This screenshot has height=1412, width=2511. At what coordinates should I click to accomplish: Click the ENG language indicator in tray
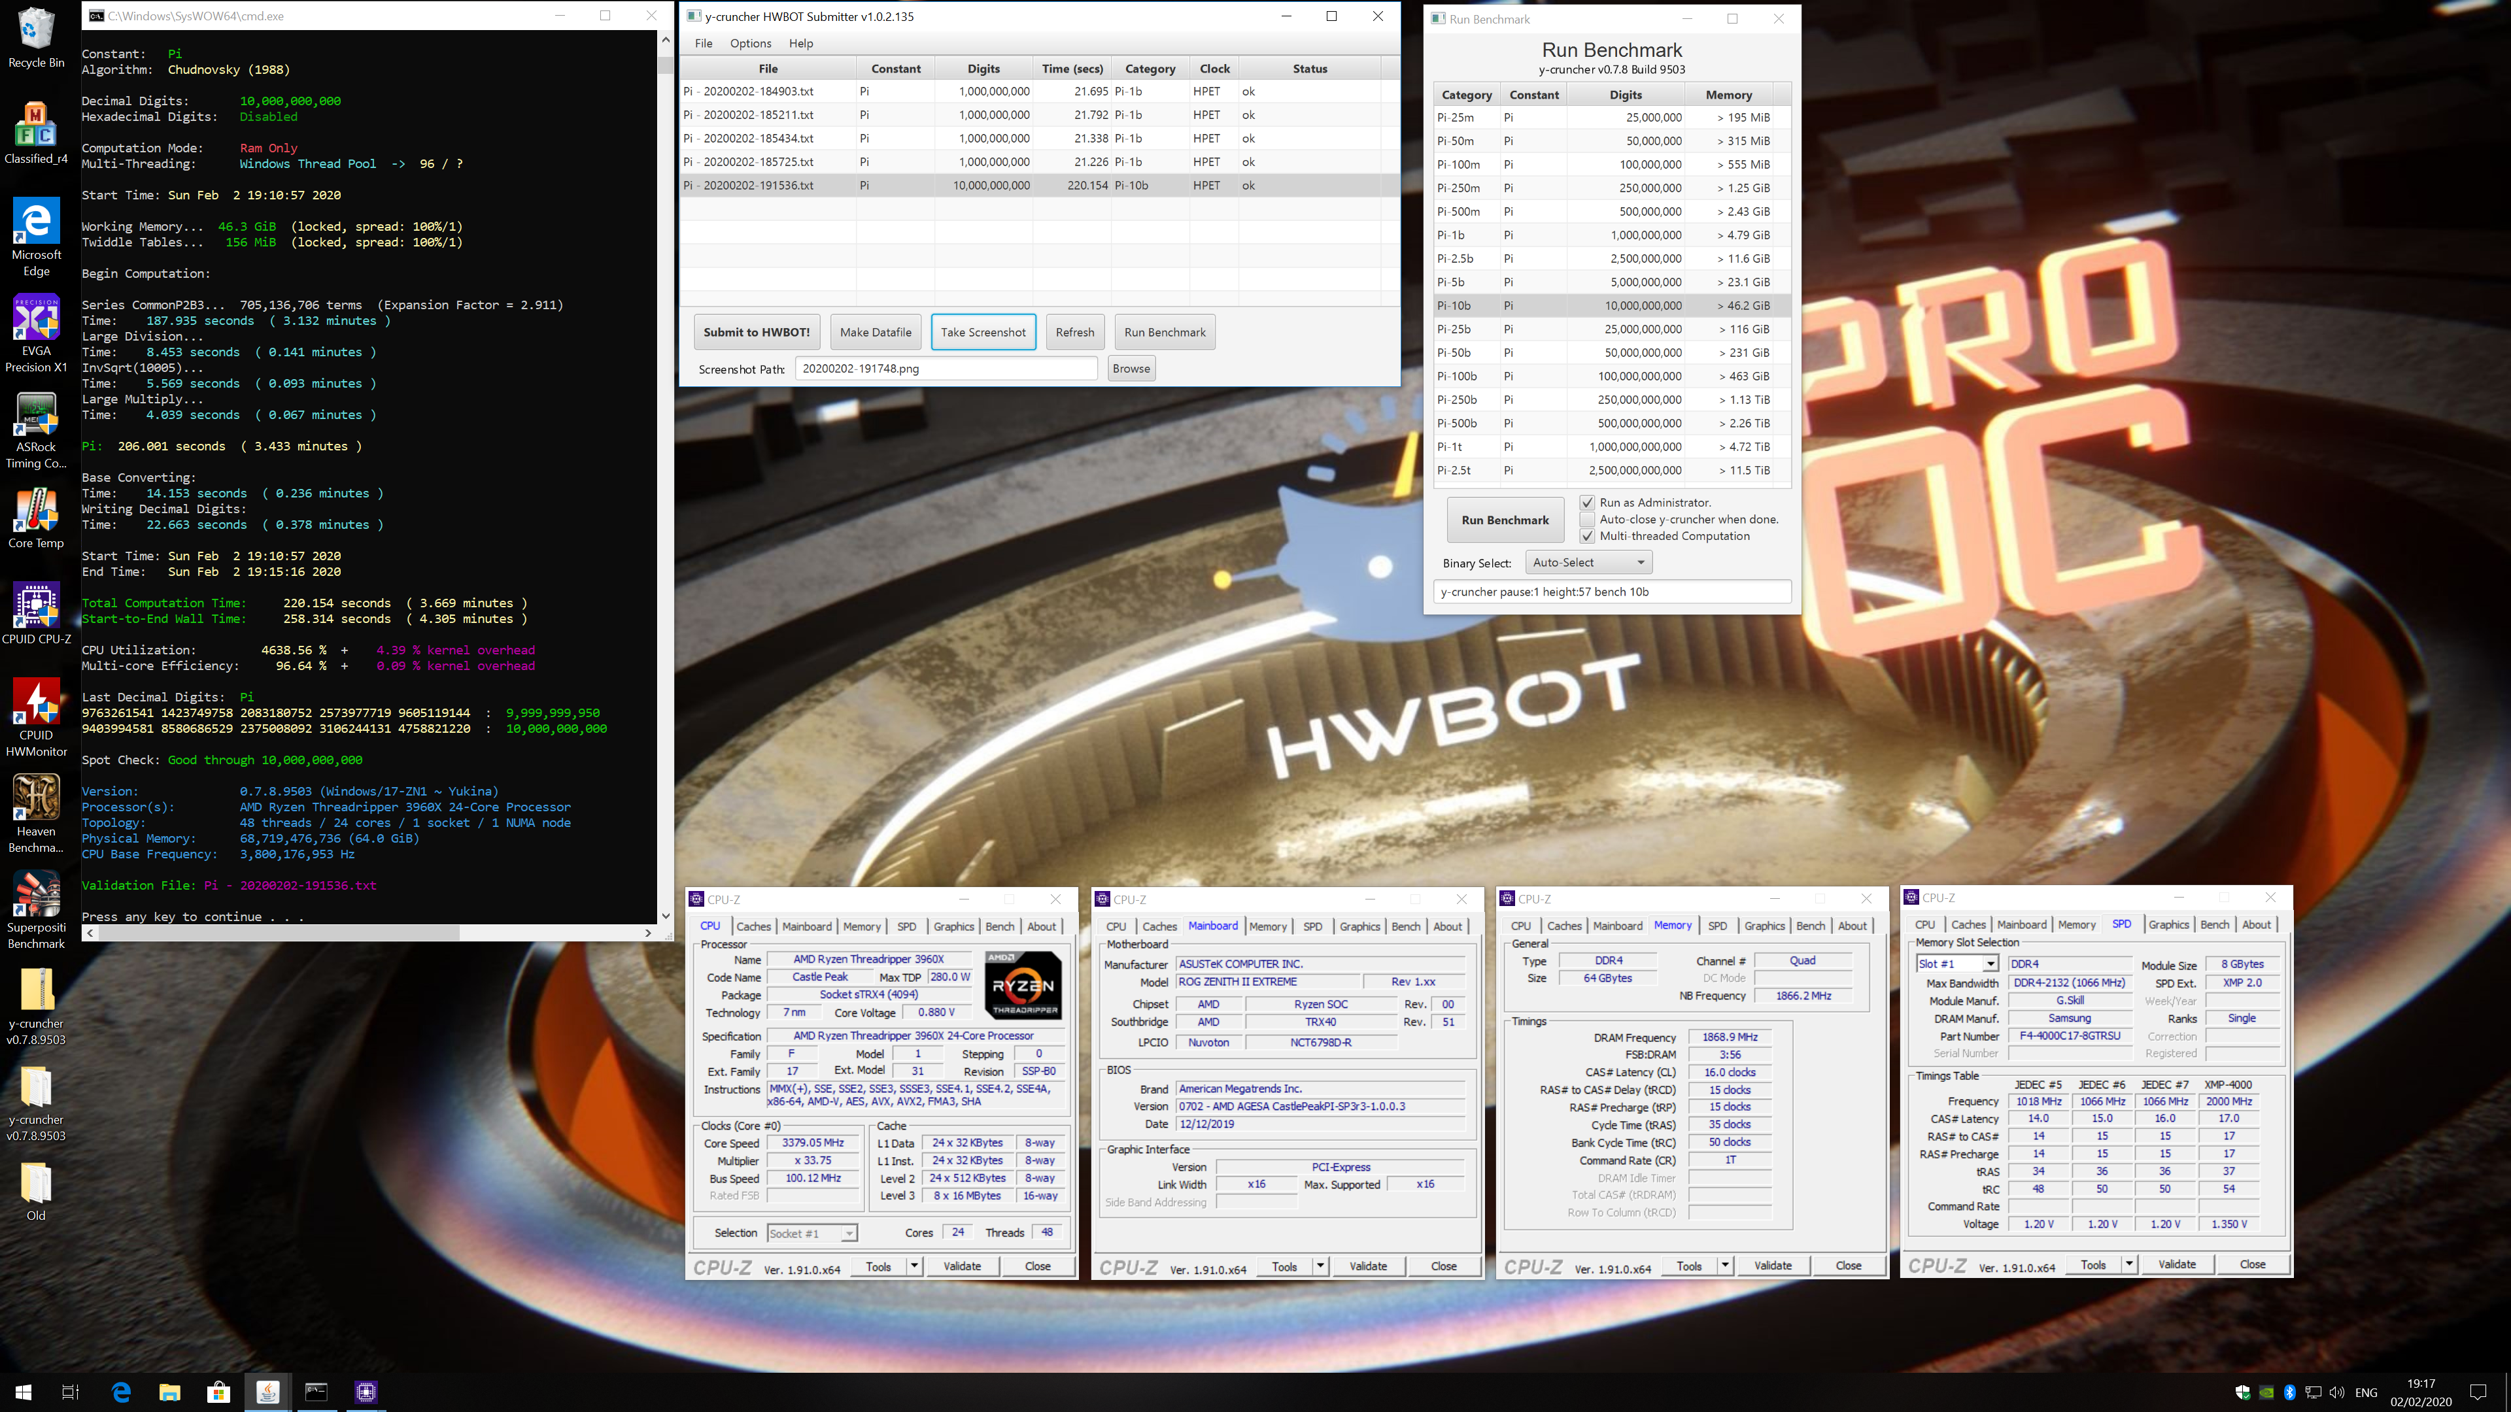(x=2366, y=1392)
